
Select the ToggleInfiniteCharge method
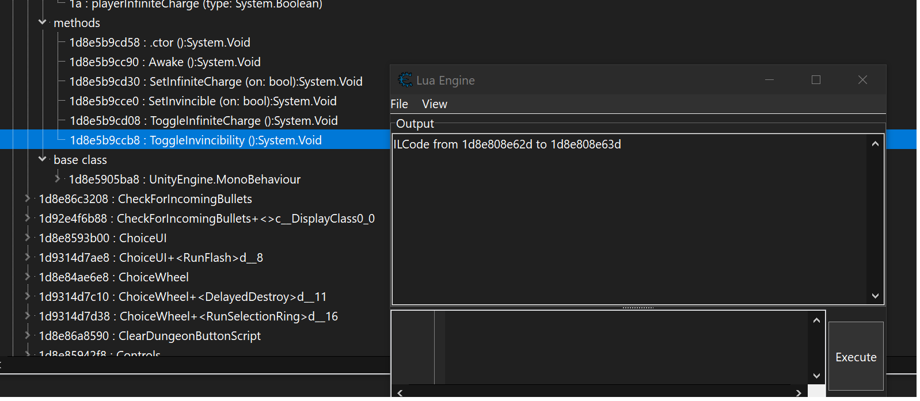203,121
